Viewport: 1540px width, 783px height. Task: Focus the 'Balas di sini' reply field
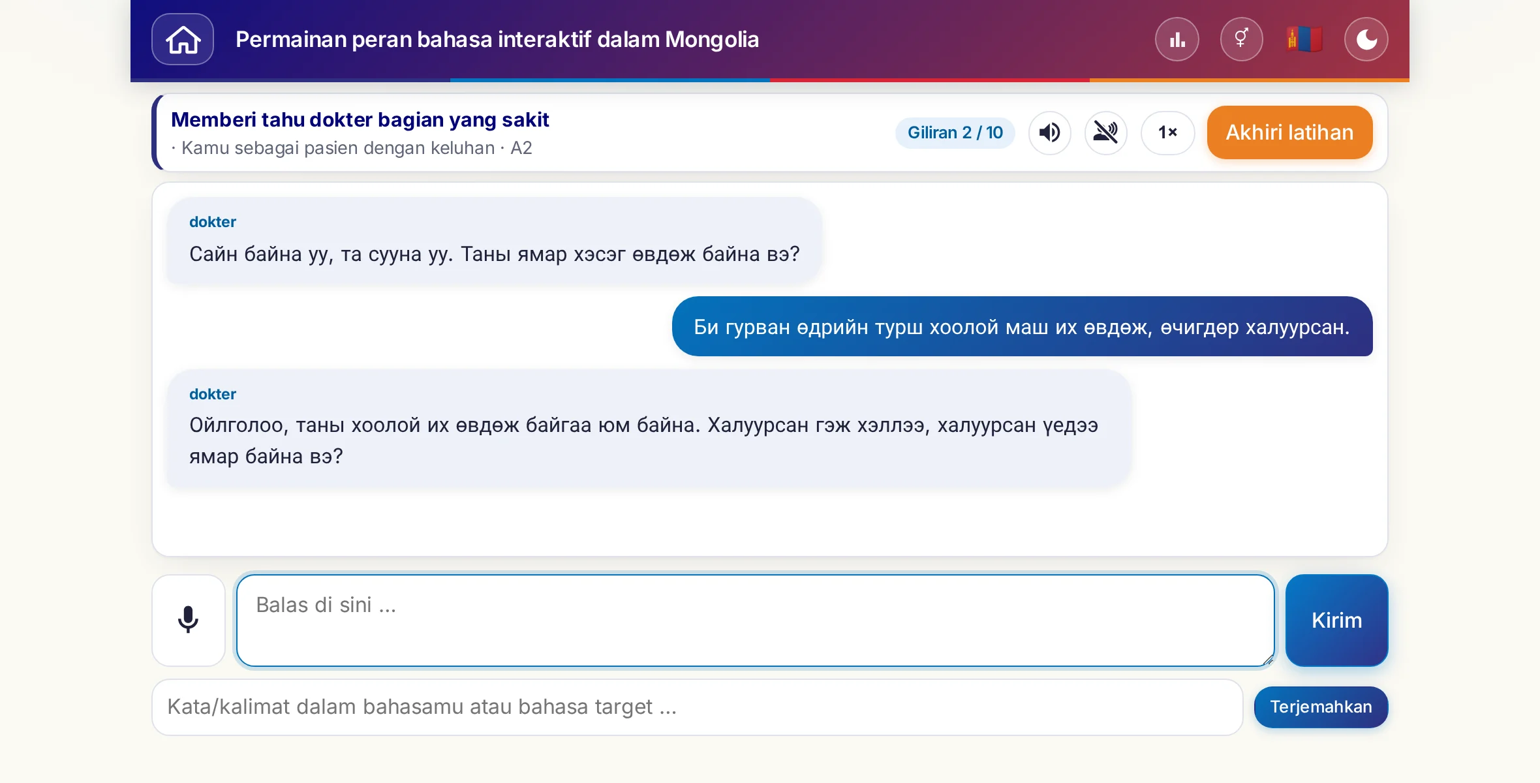tap(755, 620)
